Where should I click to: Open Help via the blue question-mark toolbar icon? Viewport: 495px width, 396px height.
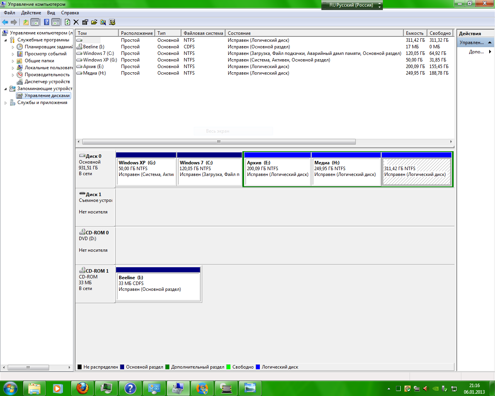[47, 22]
